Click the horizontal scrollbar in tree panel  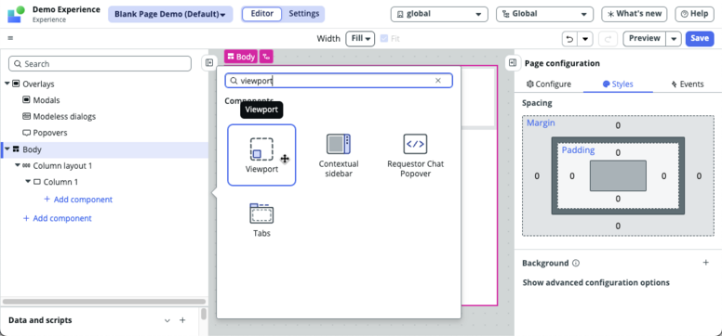(104, 302)
